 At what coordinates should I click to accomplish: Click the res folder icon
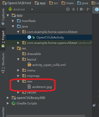coord(19,48)
